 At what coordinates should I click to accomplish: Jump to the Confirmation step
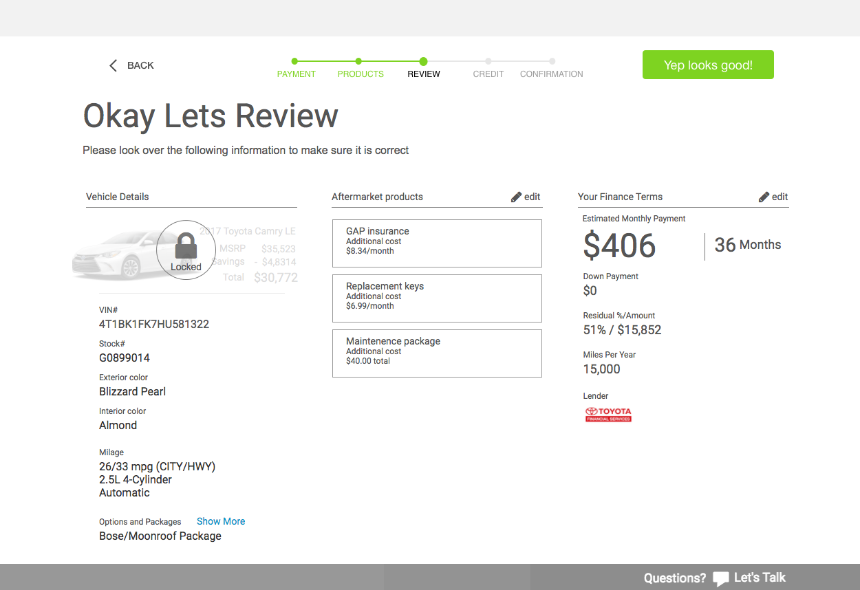tap(552, 74)
